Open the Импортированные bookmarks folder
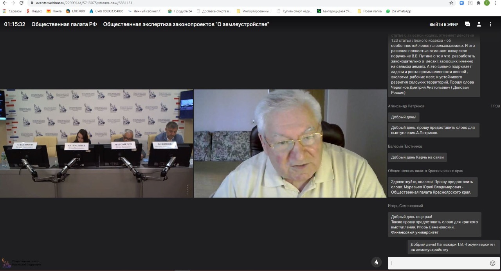This screenshot has width=501, height=271. click(254, 11)
